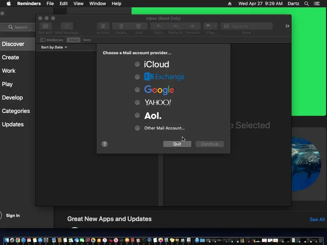
Task: Click the Forward arrow icon
Action: [192, 26]
